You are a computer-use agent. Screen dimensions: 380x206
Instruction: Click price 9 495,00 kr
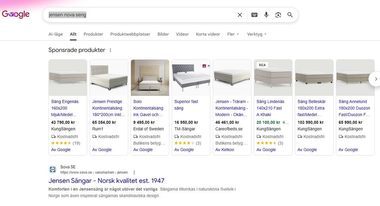[144, 122]
